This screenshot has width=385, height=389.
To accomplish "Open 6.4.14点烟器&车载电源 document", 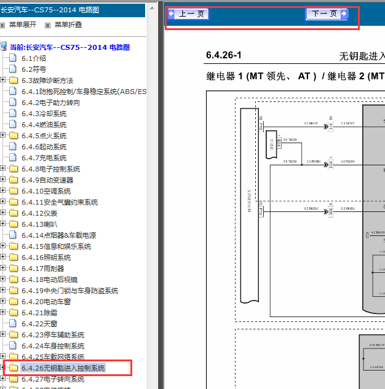I will tap(58, 235).
